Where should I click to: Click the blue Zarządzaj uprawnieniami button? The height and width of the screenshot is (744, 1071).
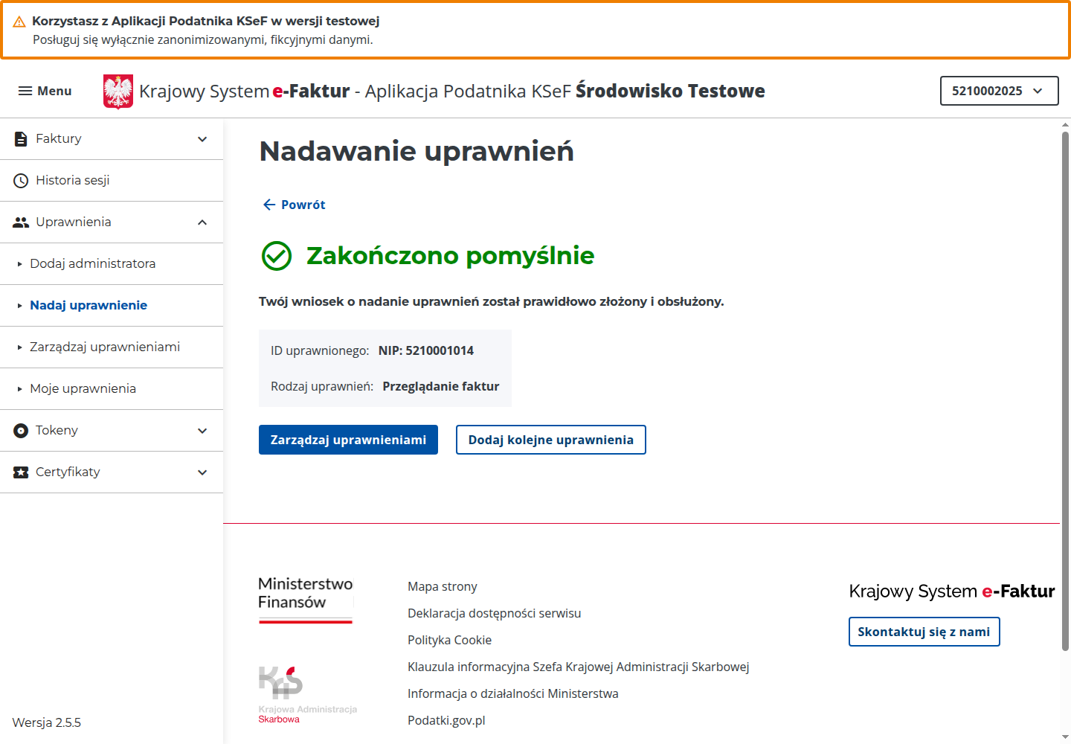pyautogui.click(x=348, y=440)
